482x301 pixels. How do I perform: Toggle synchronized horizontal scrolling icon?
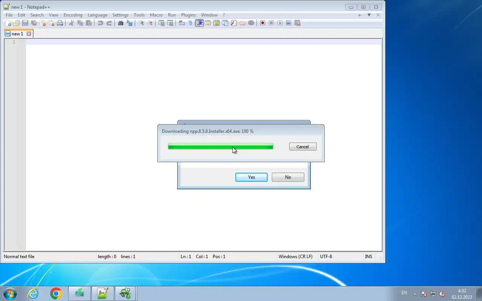[x=170, y=23]
